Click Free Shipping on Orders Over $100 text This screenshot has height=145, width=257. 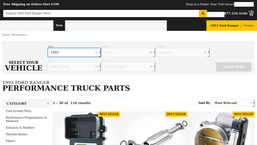pos(31,4)
